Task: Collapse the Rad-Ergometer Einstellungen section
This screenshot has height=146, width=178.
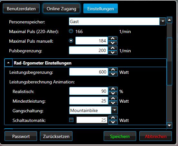Action: [x=8, y=63]
